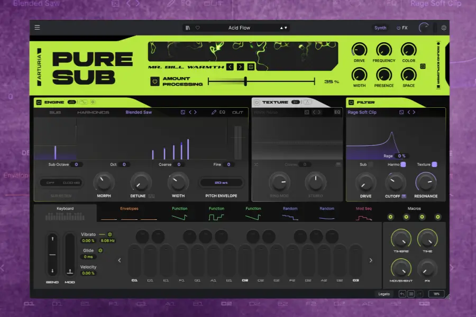The image size is (476, 317).
Task: Click the redo icon in the bottom bar
Action: (x=419, y=294)
